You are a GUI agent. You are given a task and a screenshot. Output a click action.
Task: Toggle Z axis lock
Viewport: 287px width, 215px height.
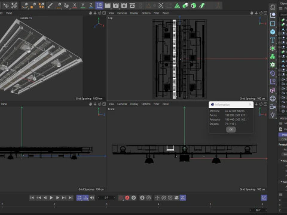coord(91,5)
